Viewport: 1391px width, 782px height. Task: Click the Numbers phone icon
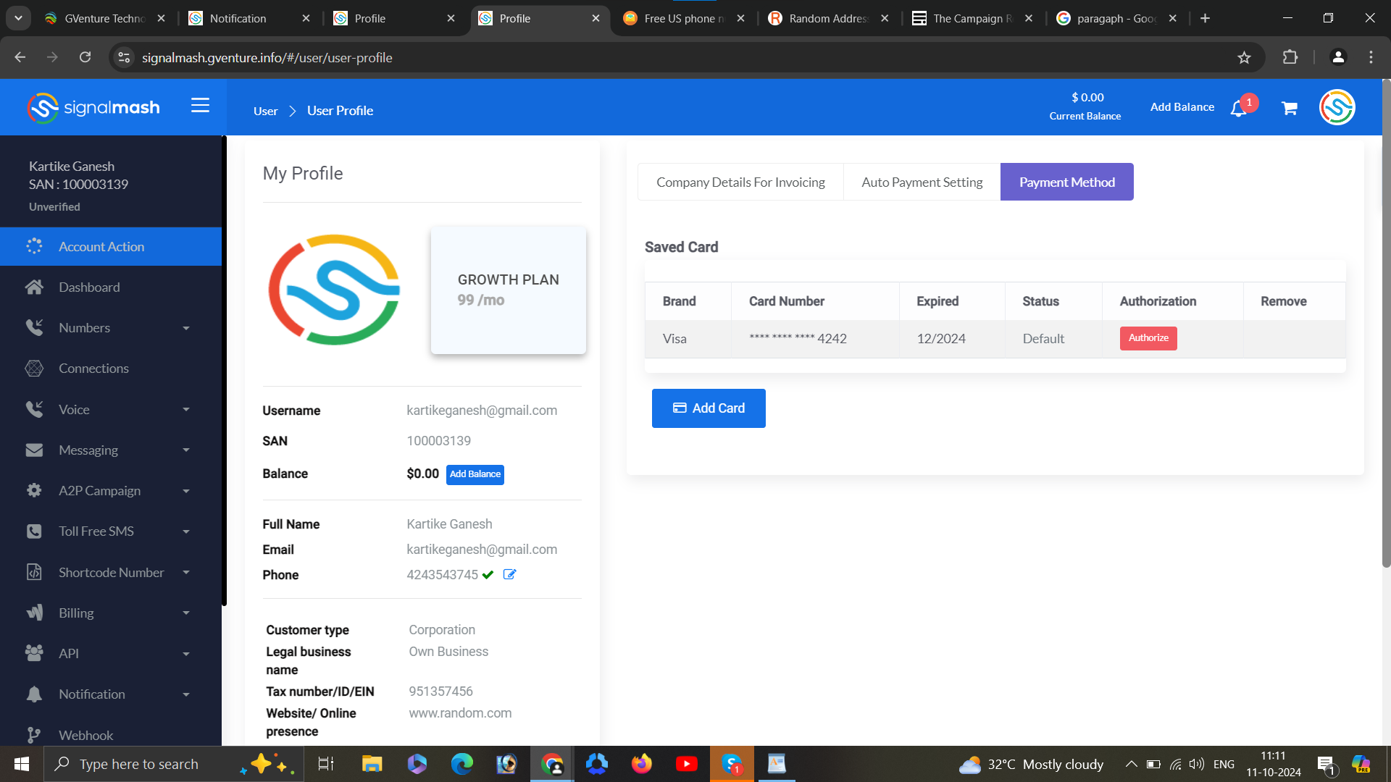point(34,328)
